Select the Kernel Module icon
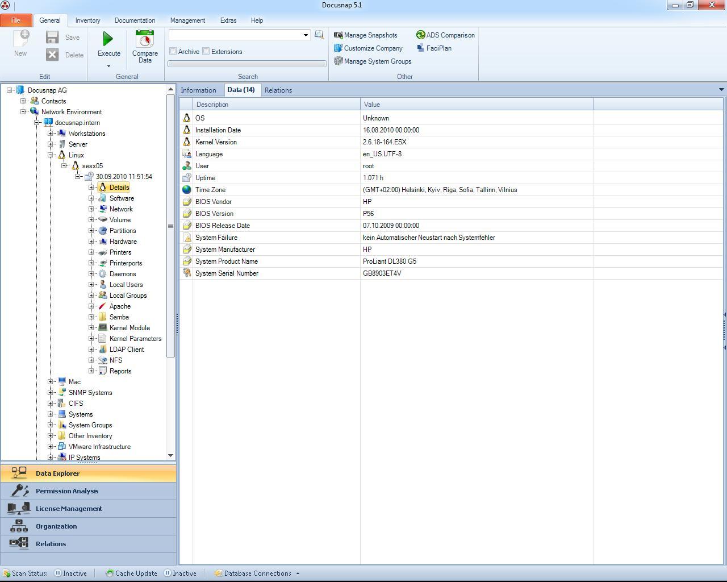Screen dimensions: 727x582 (102, 328)
